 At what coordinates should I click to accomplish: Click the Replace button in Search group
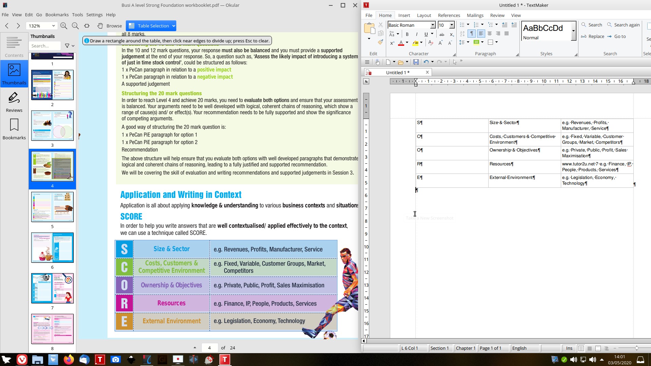(592, 36)
